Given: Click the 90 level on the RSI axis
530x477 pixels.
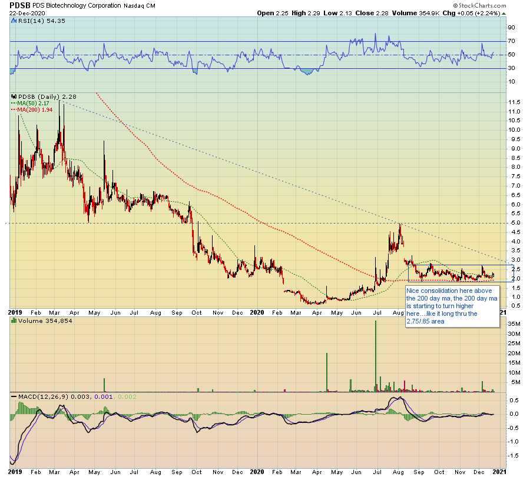Looking at the screenshot, I should (511, 28).
